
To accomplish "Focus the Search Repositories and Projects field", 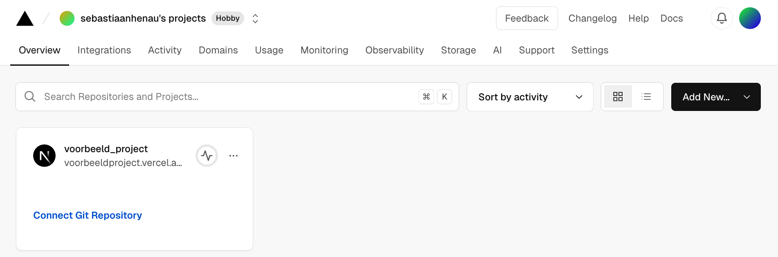I will point(225,97).
